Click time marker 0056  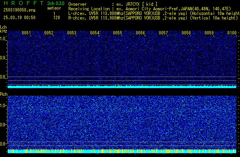tap(140, 33)
